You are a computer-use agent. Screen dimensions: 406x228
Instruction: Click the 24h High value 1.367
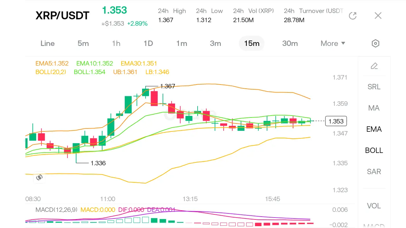pos(166,20)
